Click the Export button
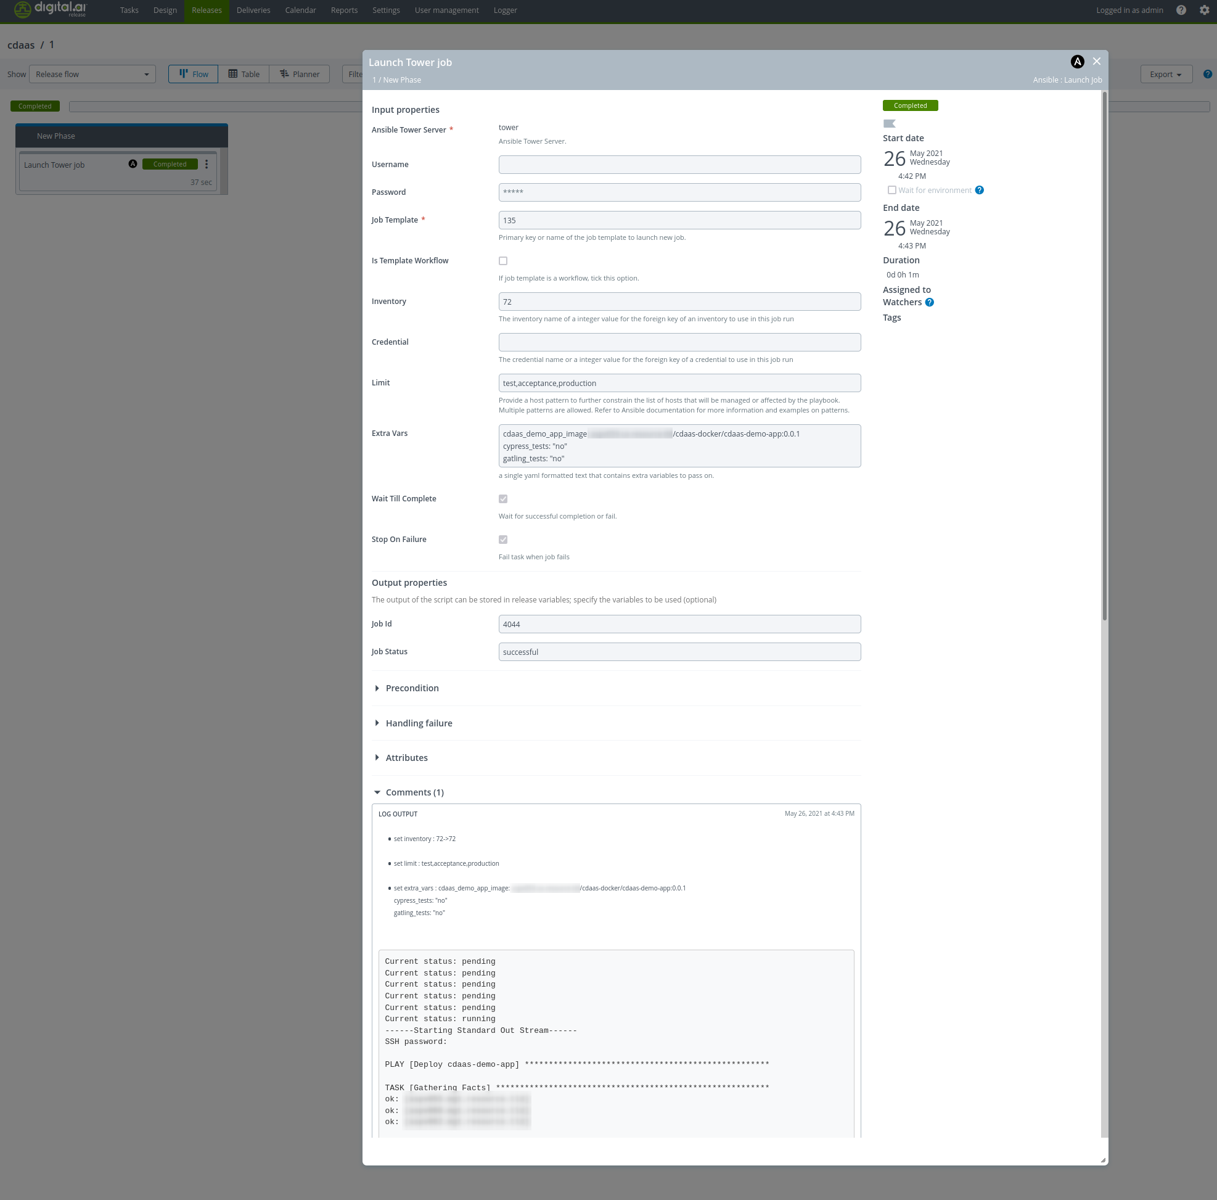1217x1200 pixels. [x=1166, y=75]
